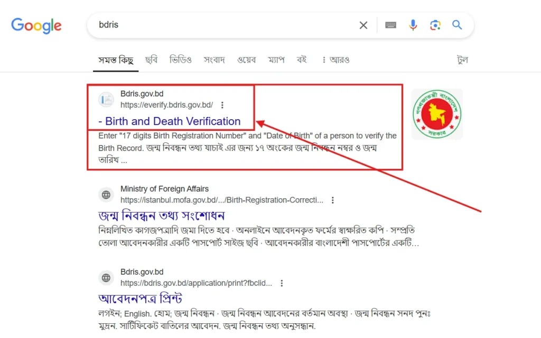Clear the search box with the X icon
This screenshot has height=338, width=541.
(363, 25)
